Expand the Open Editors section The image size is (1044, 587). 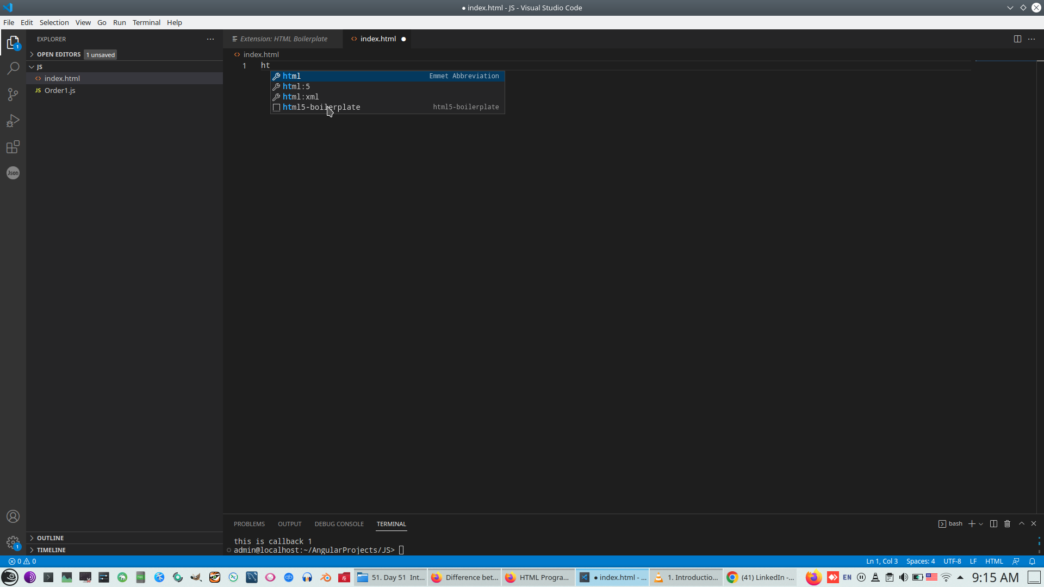click(x=59, y=54)
